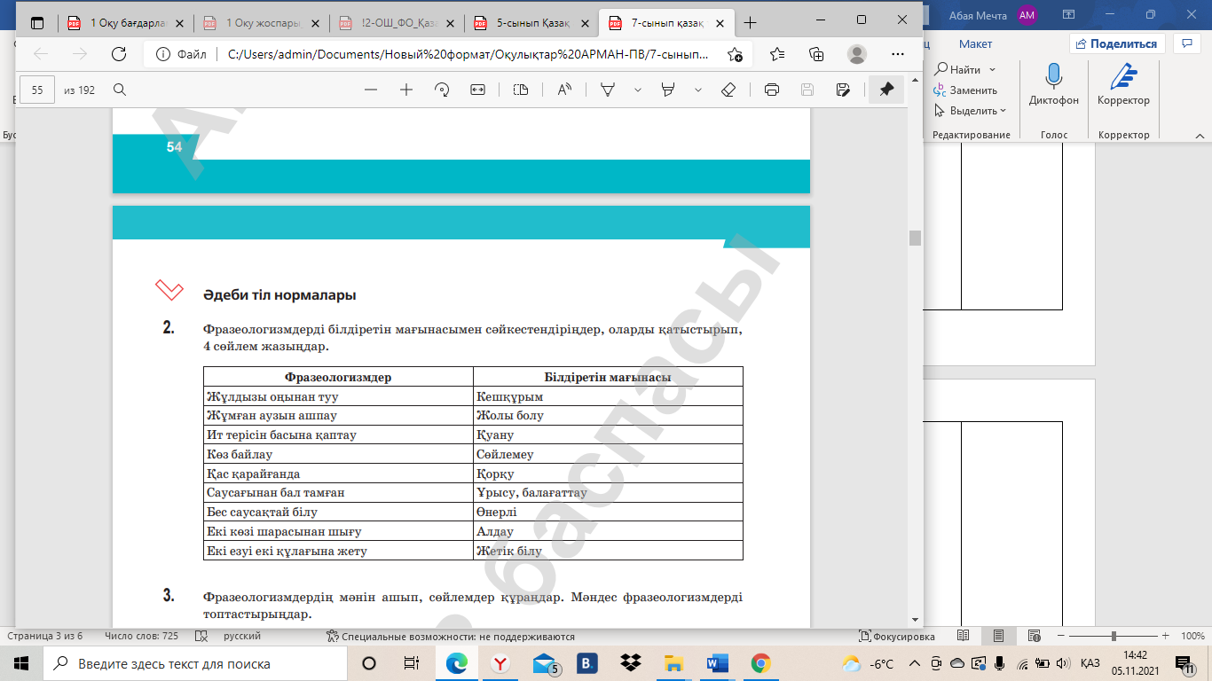1212x681 pixels.
Task: Switch Word to Web Layout view
Action: pos(1034,636)
